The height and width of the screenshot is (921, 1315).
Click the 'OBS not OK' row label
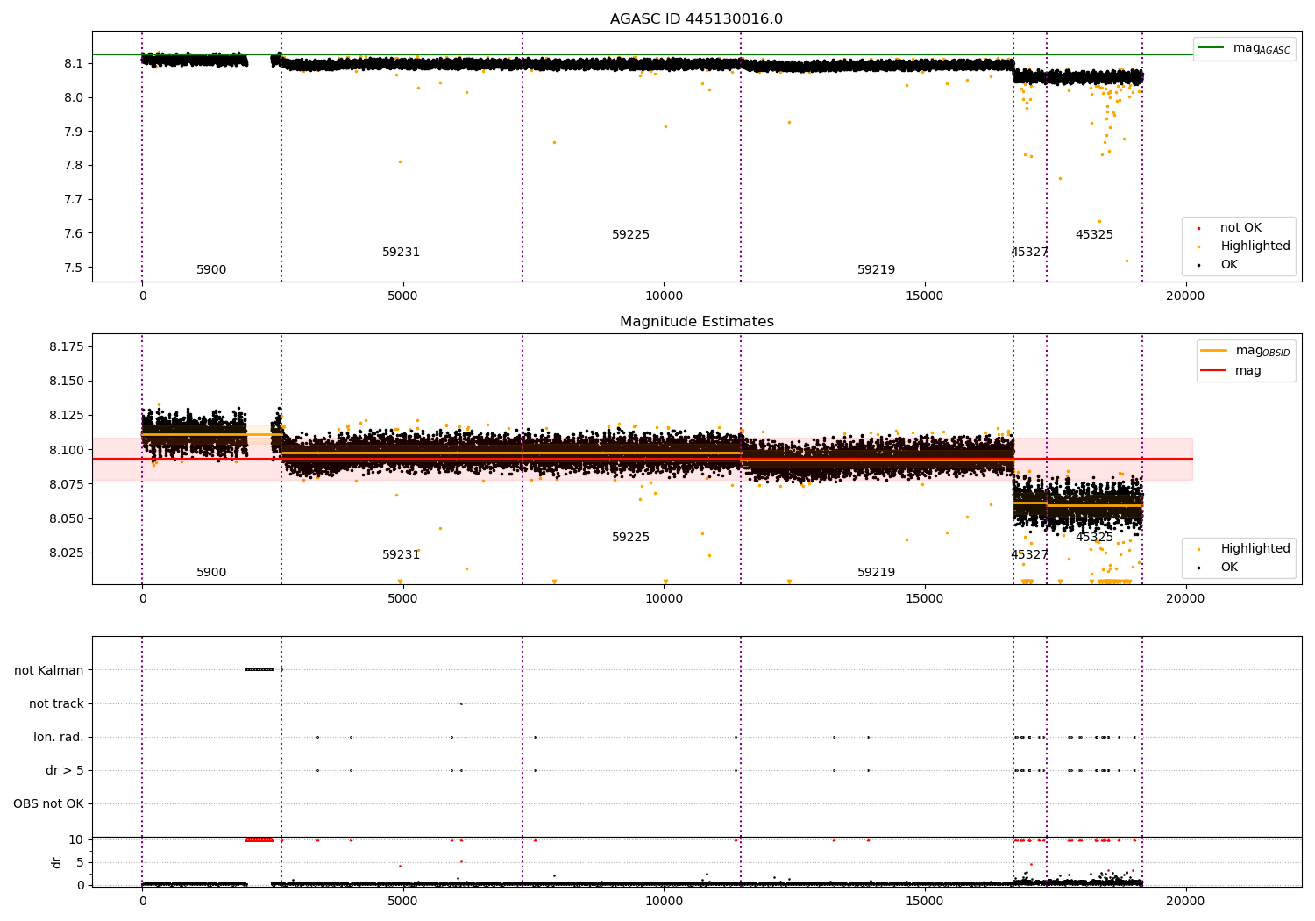pyautogui.click(x=48, y=804)
